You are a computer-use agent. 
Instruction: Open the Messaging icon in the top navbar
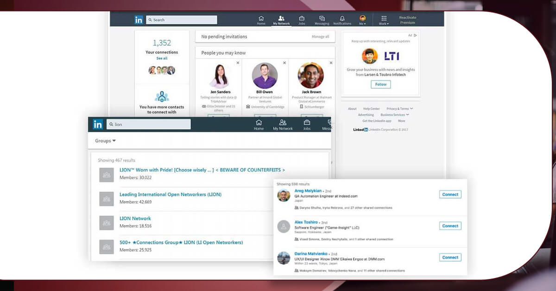[x=322, y=20]
